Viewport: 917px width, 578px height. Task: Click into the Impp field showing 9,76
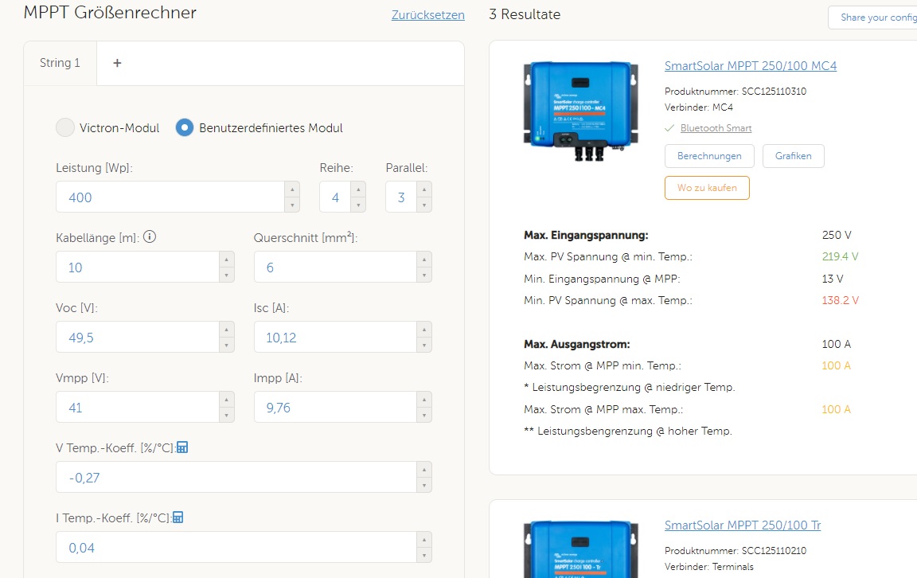tap(335, 408)
